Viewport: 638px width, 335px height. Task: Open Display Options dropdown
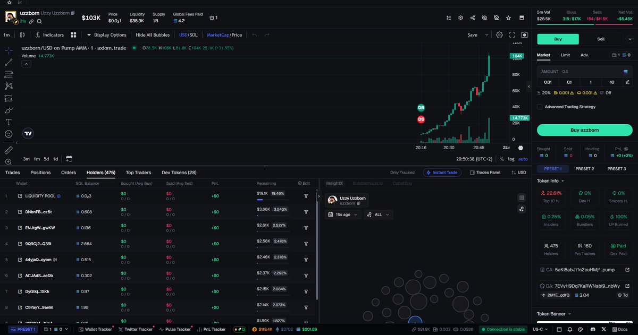click(x=106, y=35)
